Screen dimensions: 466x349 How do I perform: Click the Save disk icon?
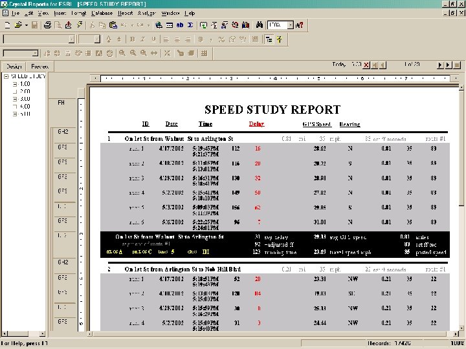[35, 25]
